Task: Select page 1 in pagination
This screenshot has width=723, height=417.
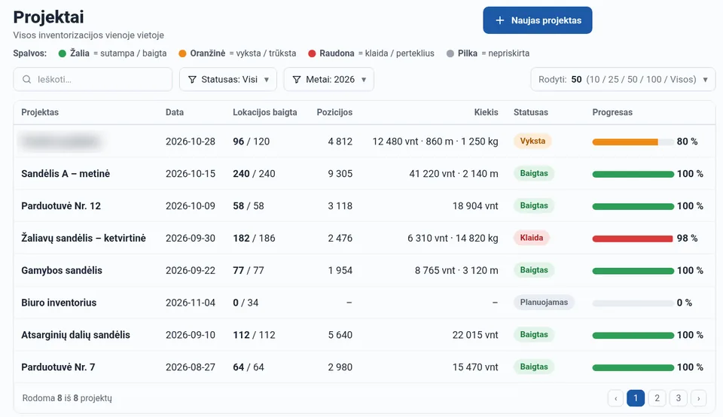Action: (636, 398)
